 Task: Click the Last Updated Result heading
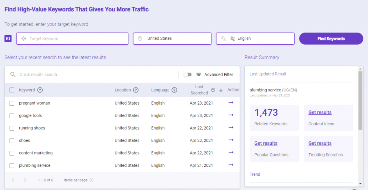(268, 74)
